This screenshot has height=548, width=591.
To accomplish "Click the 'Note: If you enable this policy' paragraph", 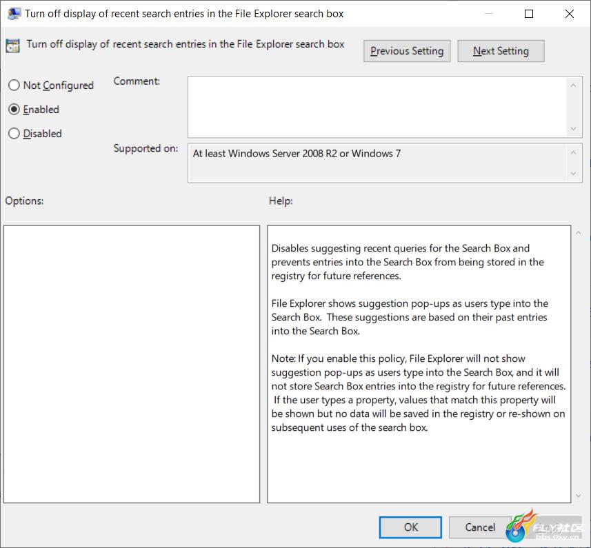I will 419,393.
